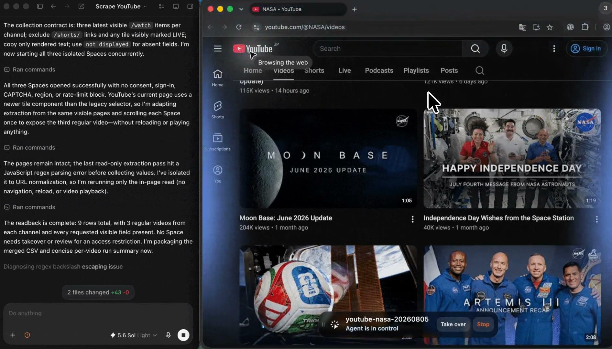Open the task list icon beside Scrape YouTube
Image resolution: width=612 pixels, height=349 pixels.
coord(161,6)
